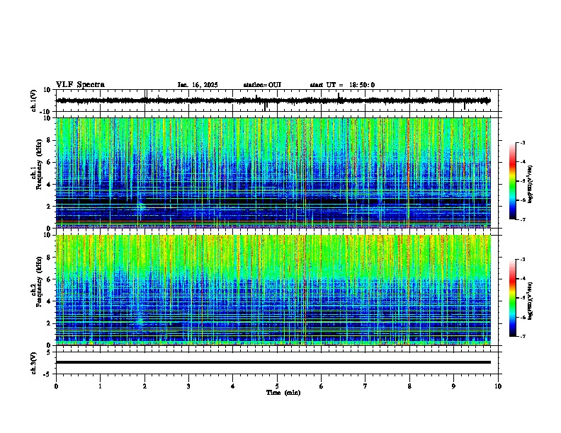
Task: Click the "6" tick on ch.2 frequency axis
Action: coord(49,279)
